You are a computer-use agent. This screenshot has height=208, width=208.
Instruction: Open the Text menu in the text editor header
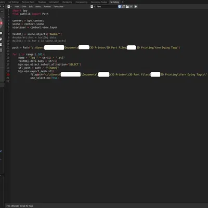[24, 7]
